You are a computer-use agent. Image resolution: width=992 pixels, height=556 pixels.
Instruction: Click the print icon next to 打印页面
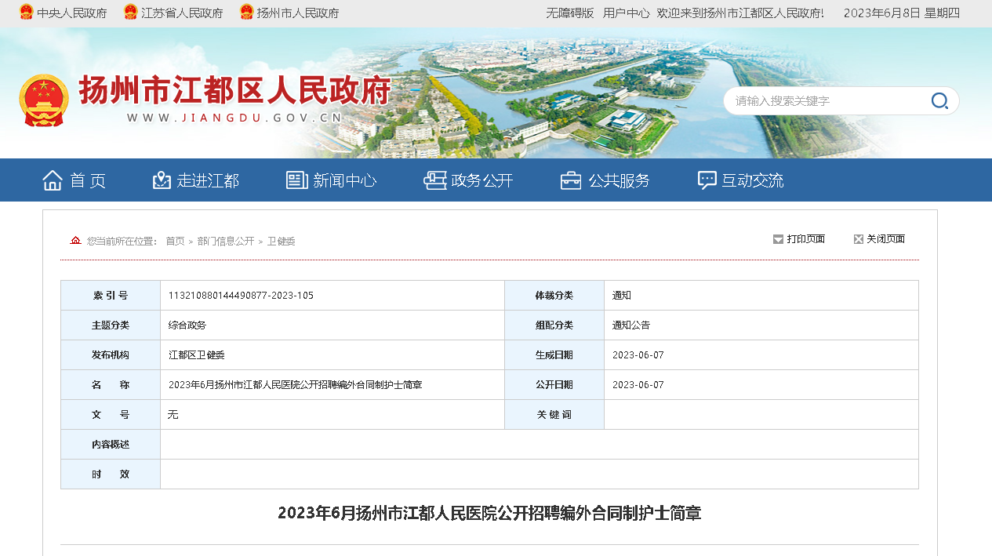778,239
